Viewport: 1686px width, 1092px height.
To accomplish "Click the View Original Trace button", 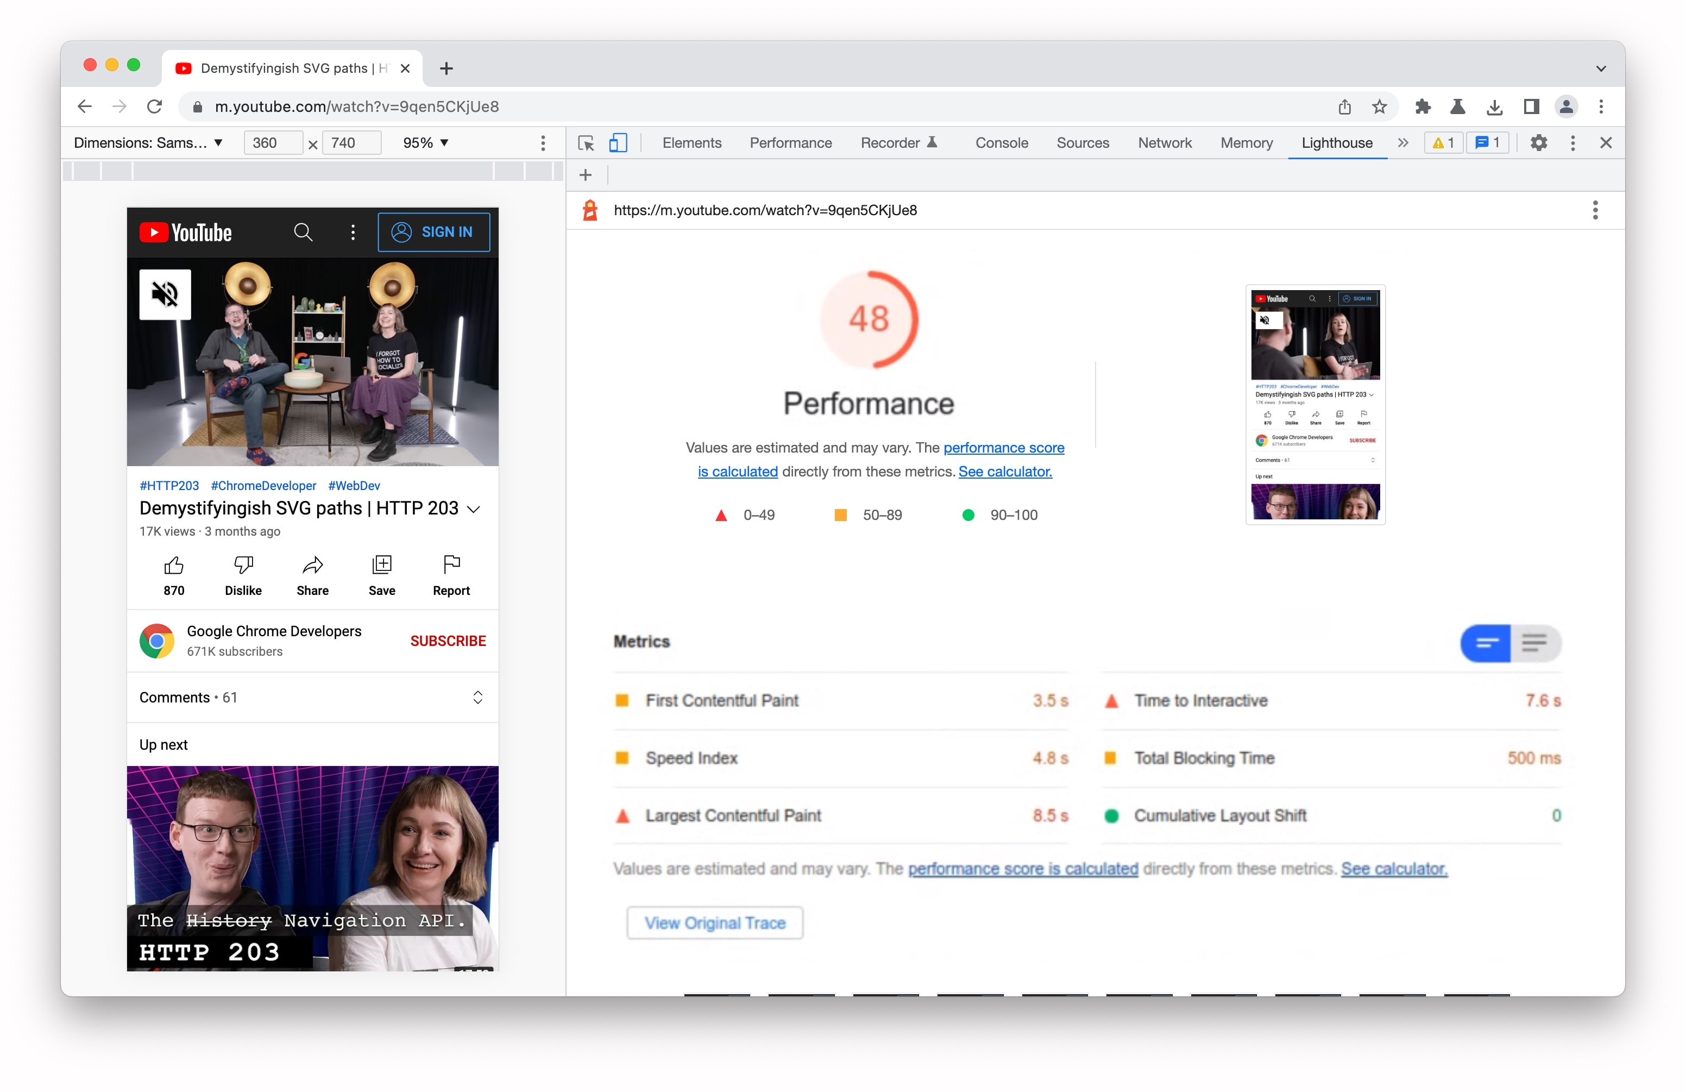I will pos(713,922).
